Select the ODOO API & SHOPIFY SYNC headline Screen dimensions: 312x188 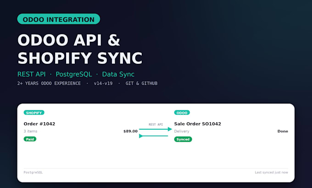tap(80, 49)
